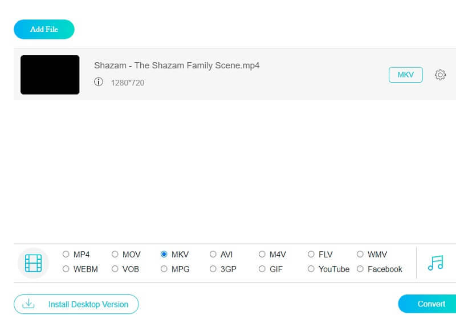Click the video info icon beside resolution
The height and width of the screenshot is (315, 456).
(99, 83)
